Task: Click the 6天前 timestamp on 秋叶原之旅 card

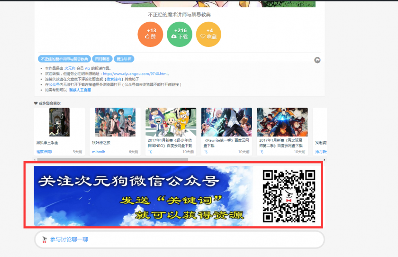Action: click(133, 152)
